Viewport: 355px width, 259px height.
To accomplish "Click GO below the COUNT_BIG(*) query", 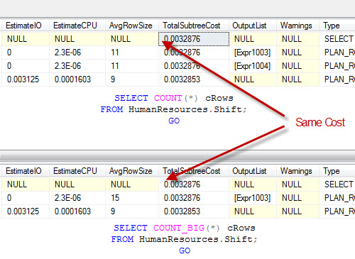I will click(185, 250).
